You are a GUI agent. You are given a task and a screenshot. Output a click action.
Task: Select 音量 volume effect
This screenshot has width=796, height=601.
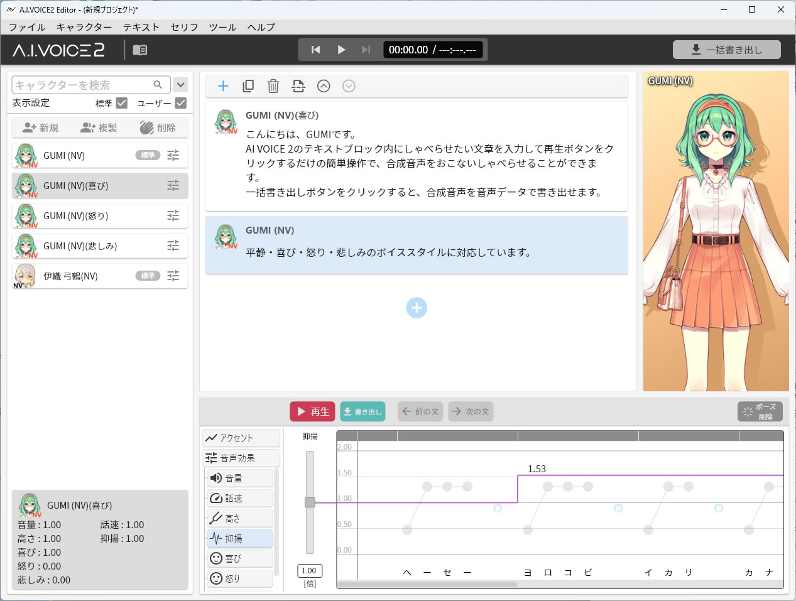(x=240, y=478)
